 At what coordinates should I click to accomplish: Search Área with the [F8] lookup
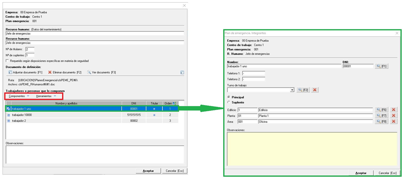point(381,121)
